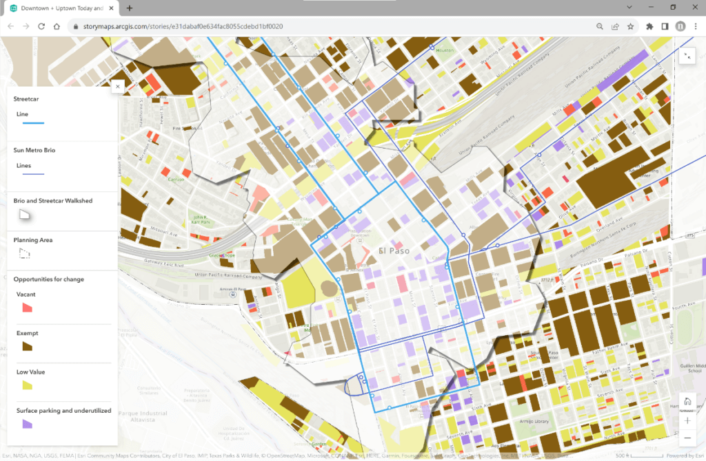Click the Amtrak-El Paso station marker

pyautogui.click(x=233, y=294)
